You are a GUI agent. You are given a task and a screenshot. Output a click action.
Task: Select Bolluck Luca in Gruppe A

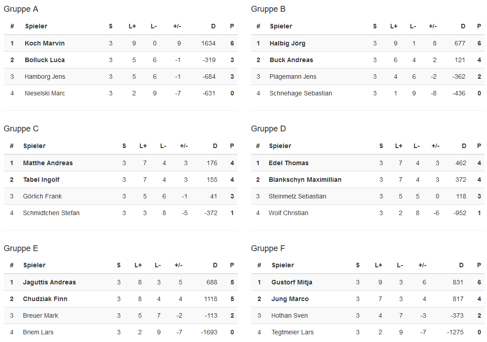45,60
